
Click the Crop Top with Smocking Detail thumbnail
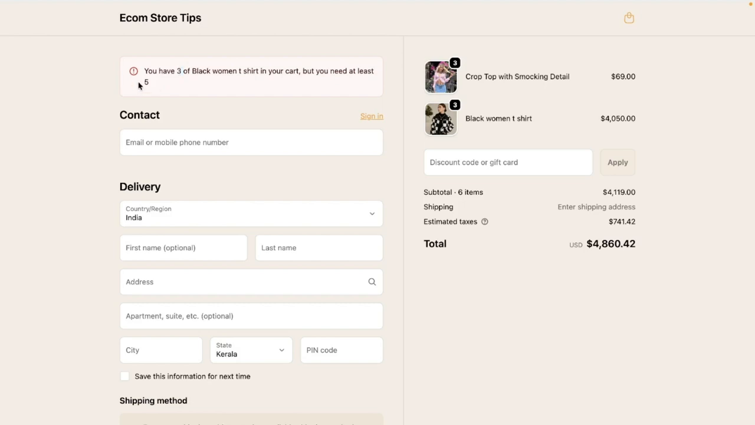coord(441,77)
